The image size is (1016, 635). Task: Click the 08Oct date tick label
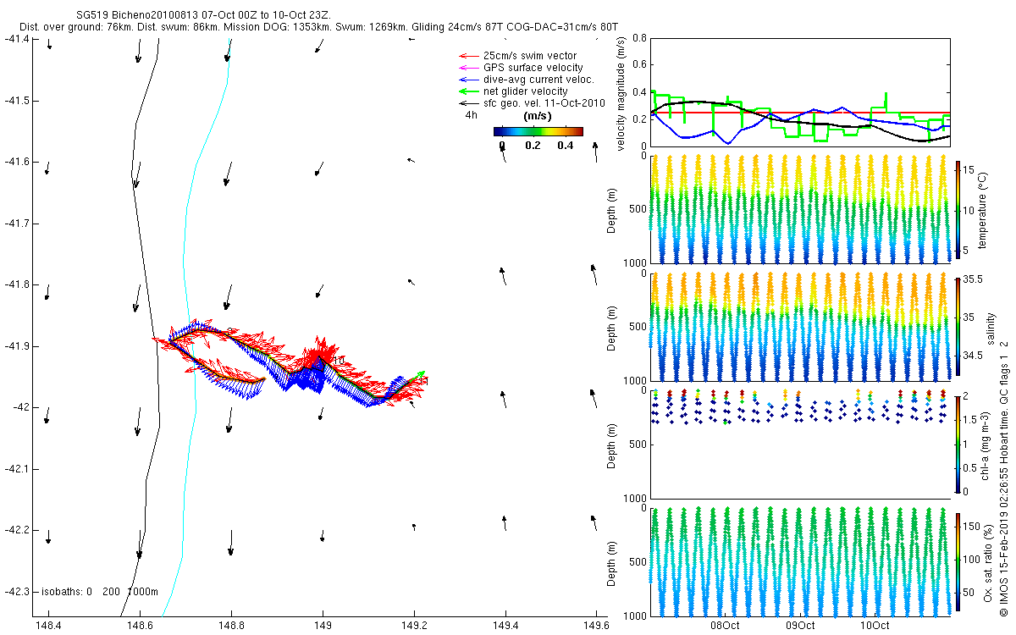click(x=726, y=626)
